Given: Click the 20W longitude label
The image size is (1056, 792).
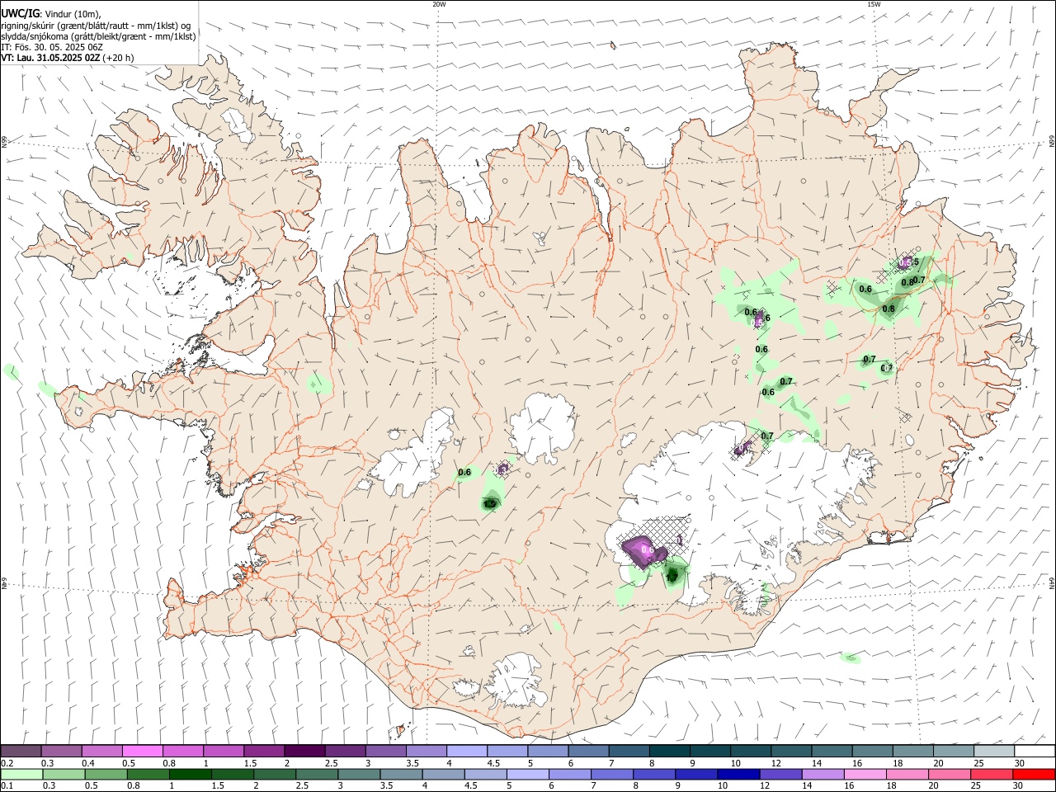Looking at the screenshot, I should pyautogui.click(x=439, y=4).
